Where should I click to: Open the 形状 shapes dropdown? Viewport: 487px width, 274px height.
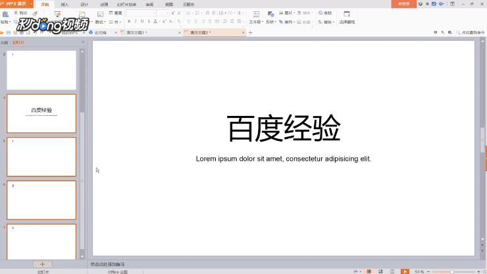pyautogui.click(x=270, y=22)
